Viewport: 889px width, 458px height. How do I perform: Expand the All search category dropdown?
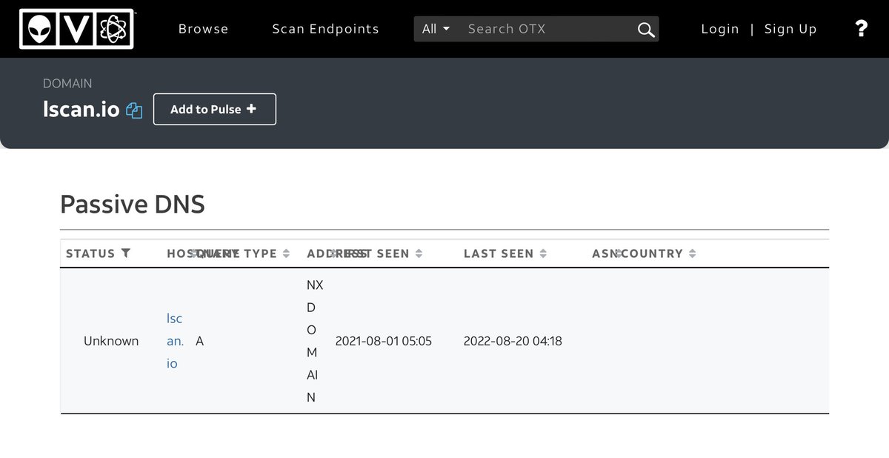coord(436,29)
